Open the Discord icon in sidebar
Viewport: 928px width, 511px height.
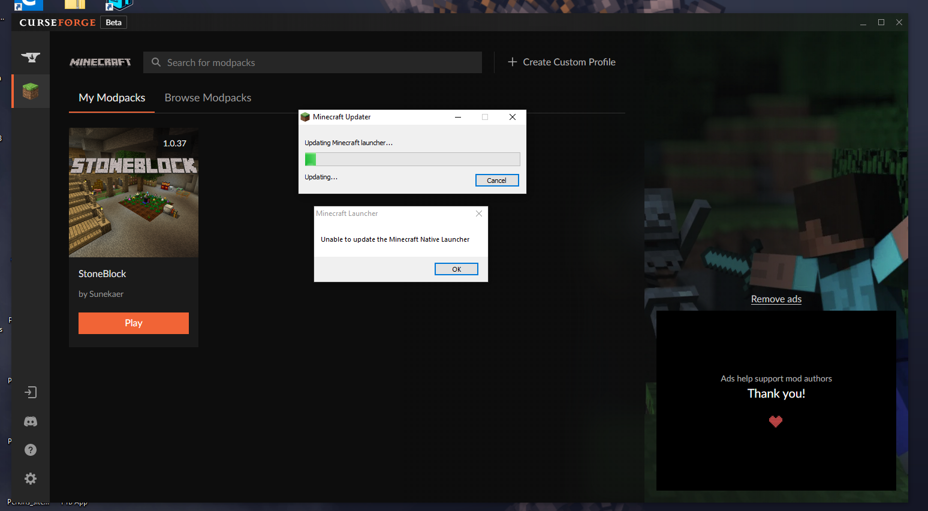pos(31,422)
